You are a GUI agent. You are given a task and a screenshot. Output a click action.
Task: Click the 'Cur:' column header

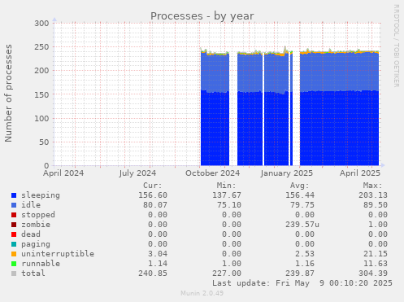pos(153,186)
